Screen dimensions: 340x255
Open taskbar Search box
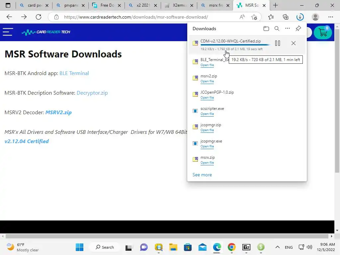point(105,247)
